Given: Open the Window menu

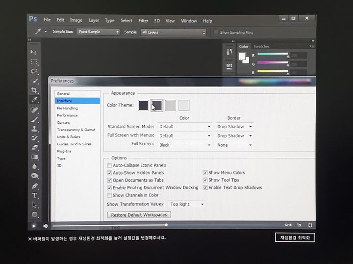Looking at the screenshot, I should tap(189, 21).
